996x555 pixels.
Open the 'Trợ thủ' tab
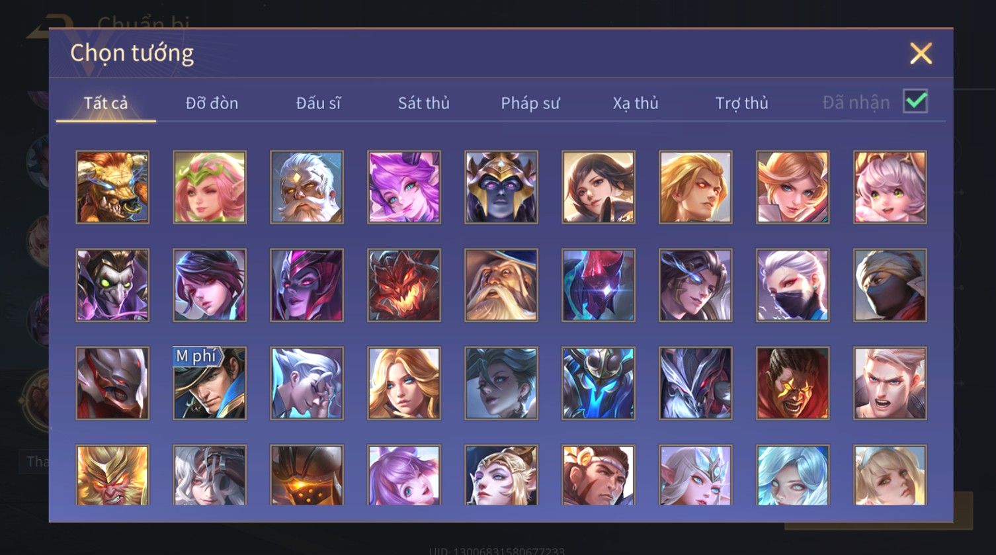coord(742,103)
